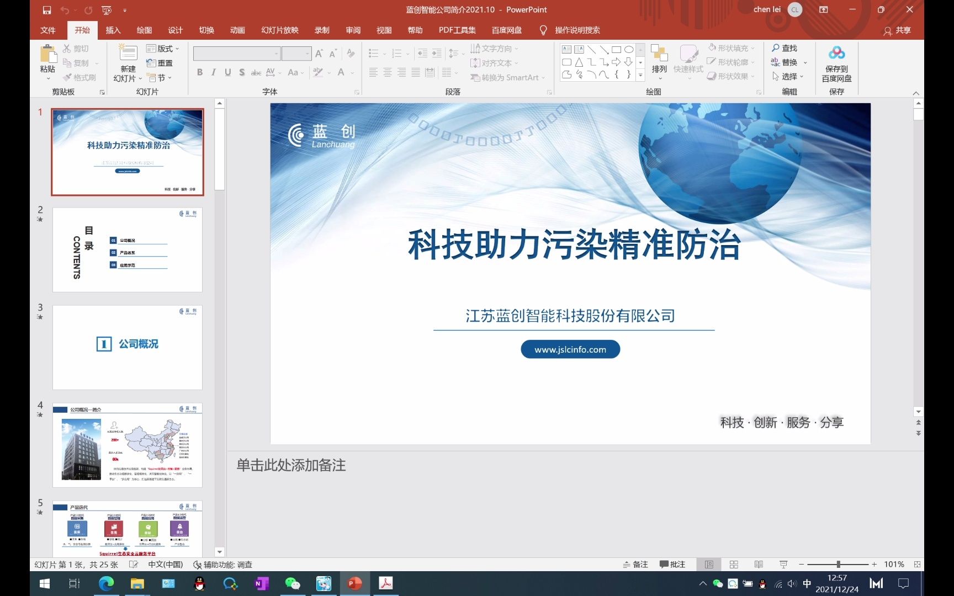Switch to the PDF toolset tab
The height and width of the screenshot is (596, 954).
[457, 30]
